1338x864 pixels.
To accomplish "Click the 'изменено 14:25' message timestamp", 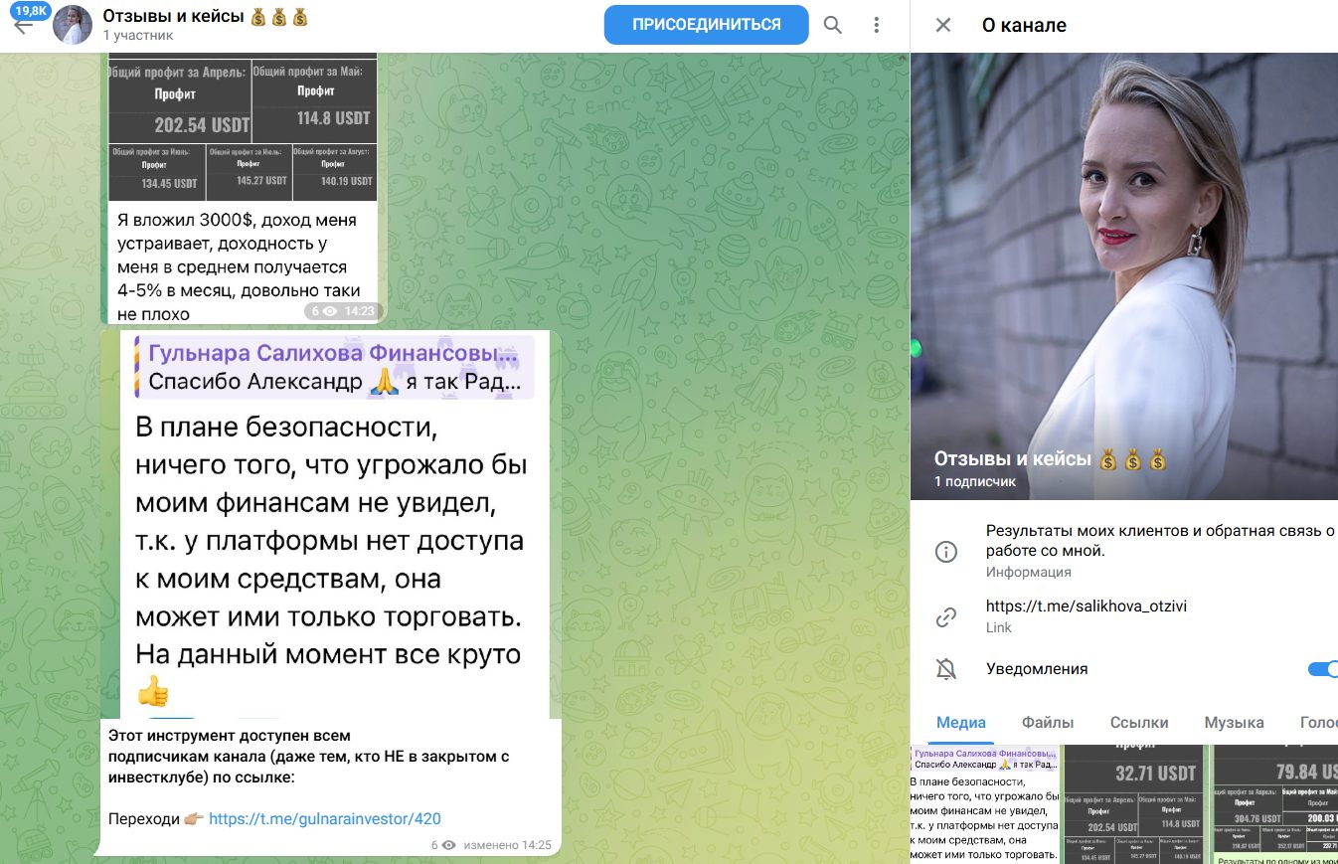I will click(507, 845).
